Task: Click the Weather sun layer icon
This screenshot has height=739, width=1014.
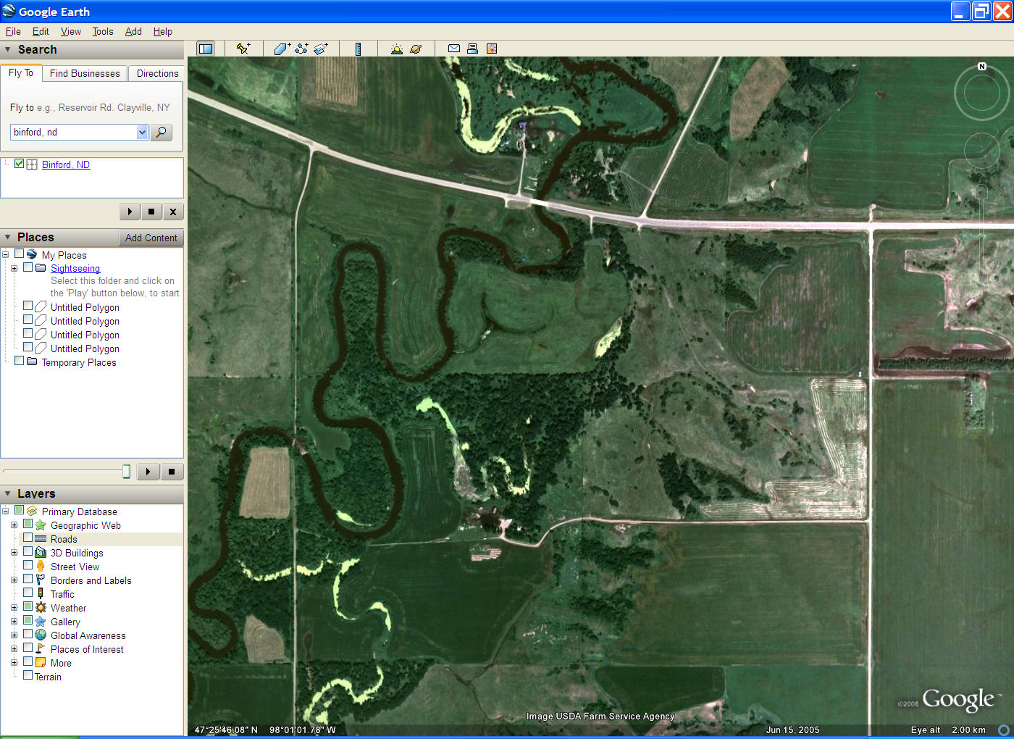Action: (x=41, y=607)
